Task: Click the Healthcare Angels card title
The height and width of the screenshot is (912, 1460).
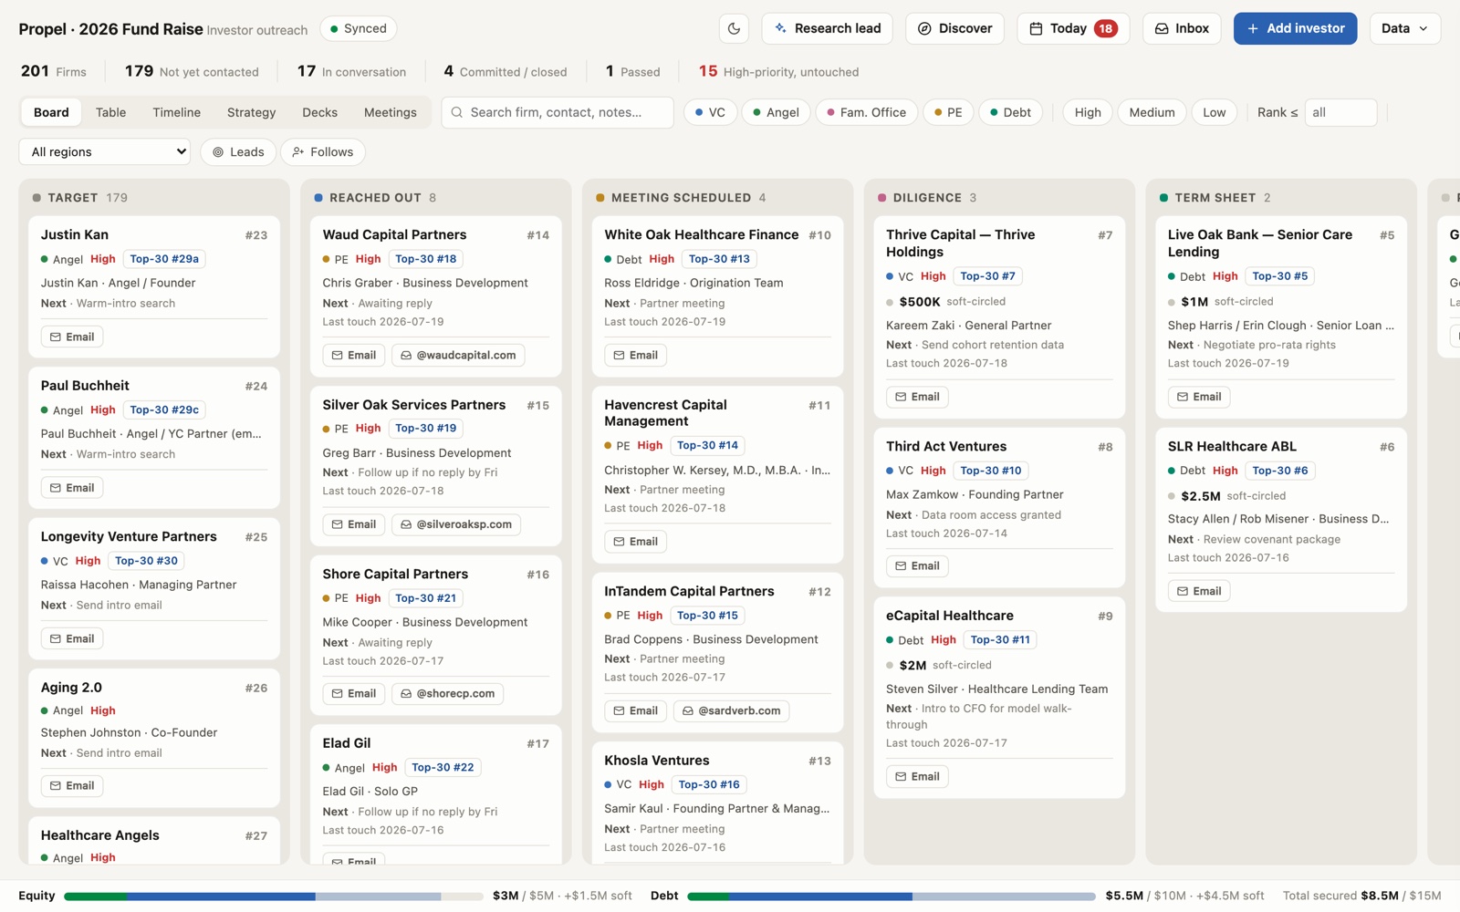Action: 99,835
